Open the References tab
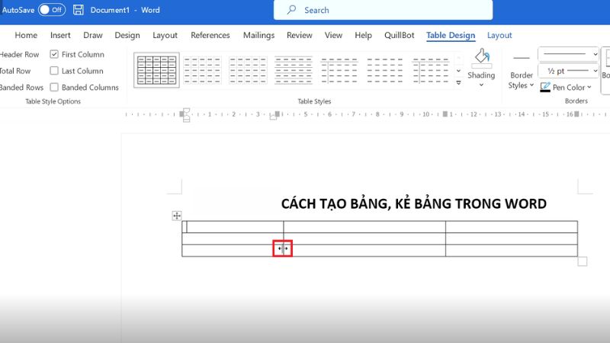Image resolution: width=610 pixels, height=343 pixels. 210,35
